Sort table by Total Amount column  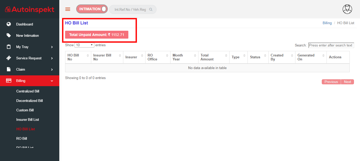click(213, 57)
